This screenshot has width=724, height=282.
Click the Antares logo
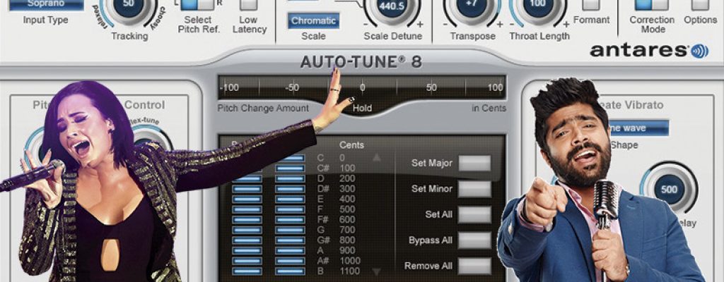click(x=649, y=51)
